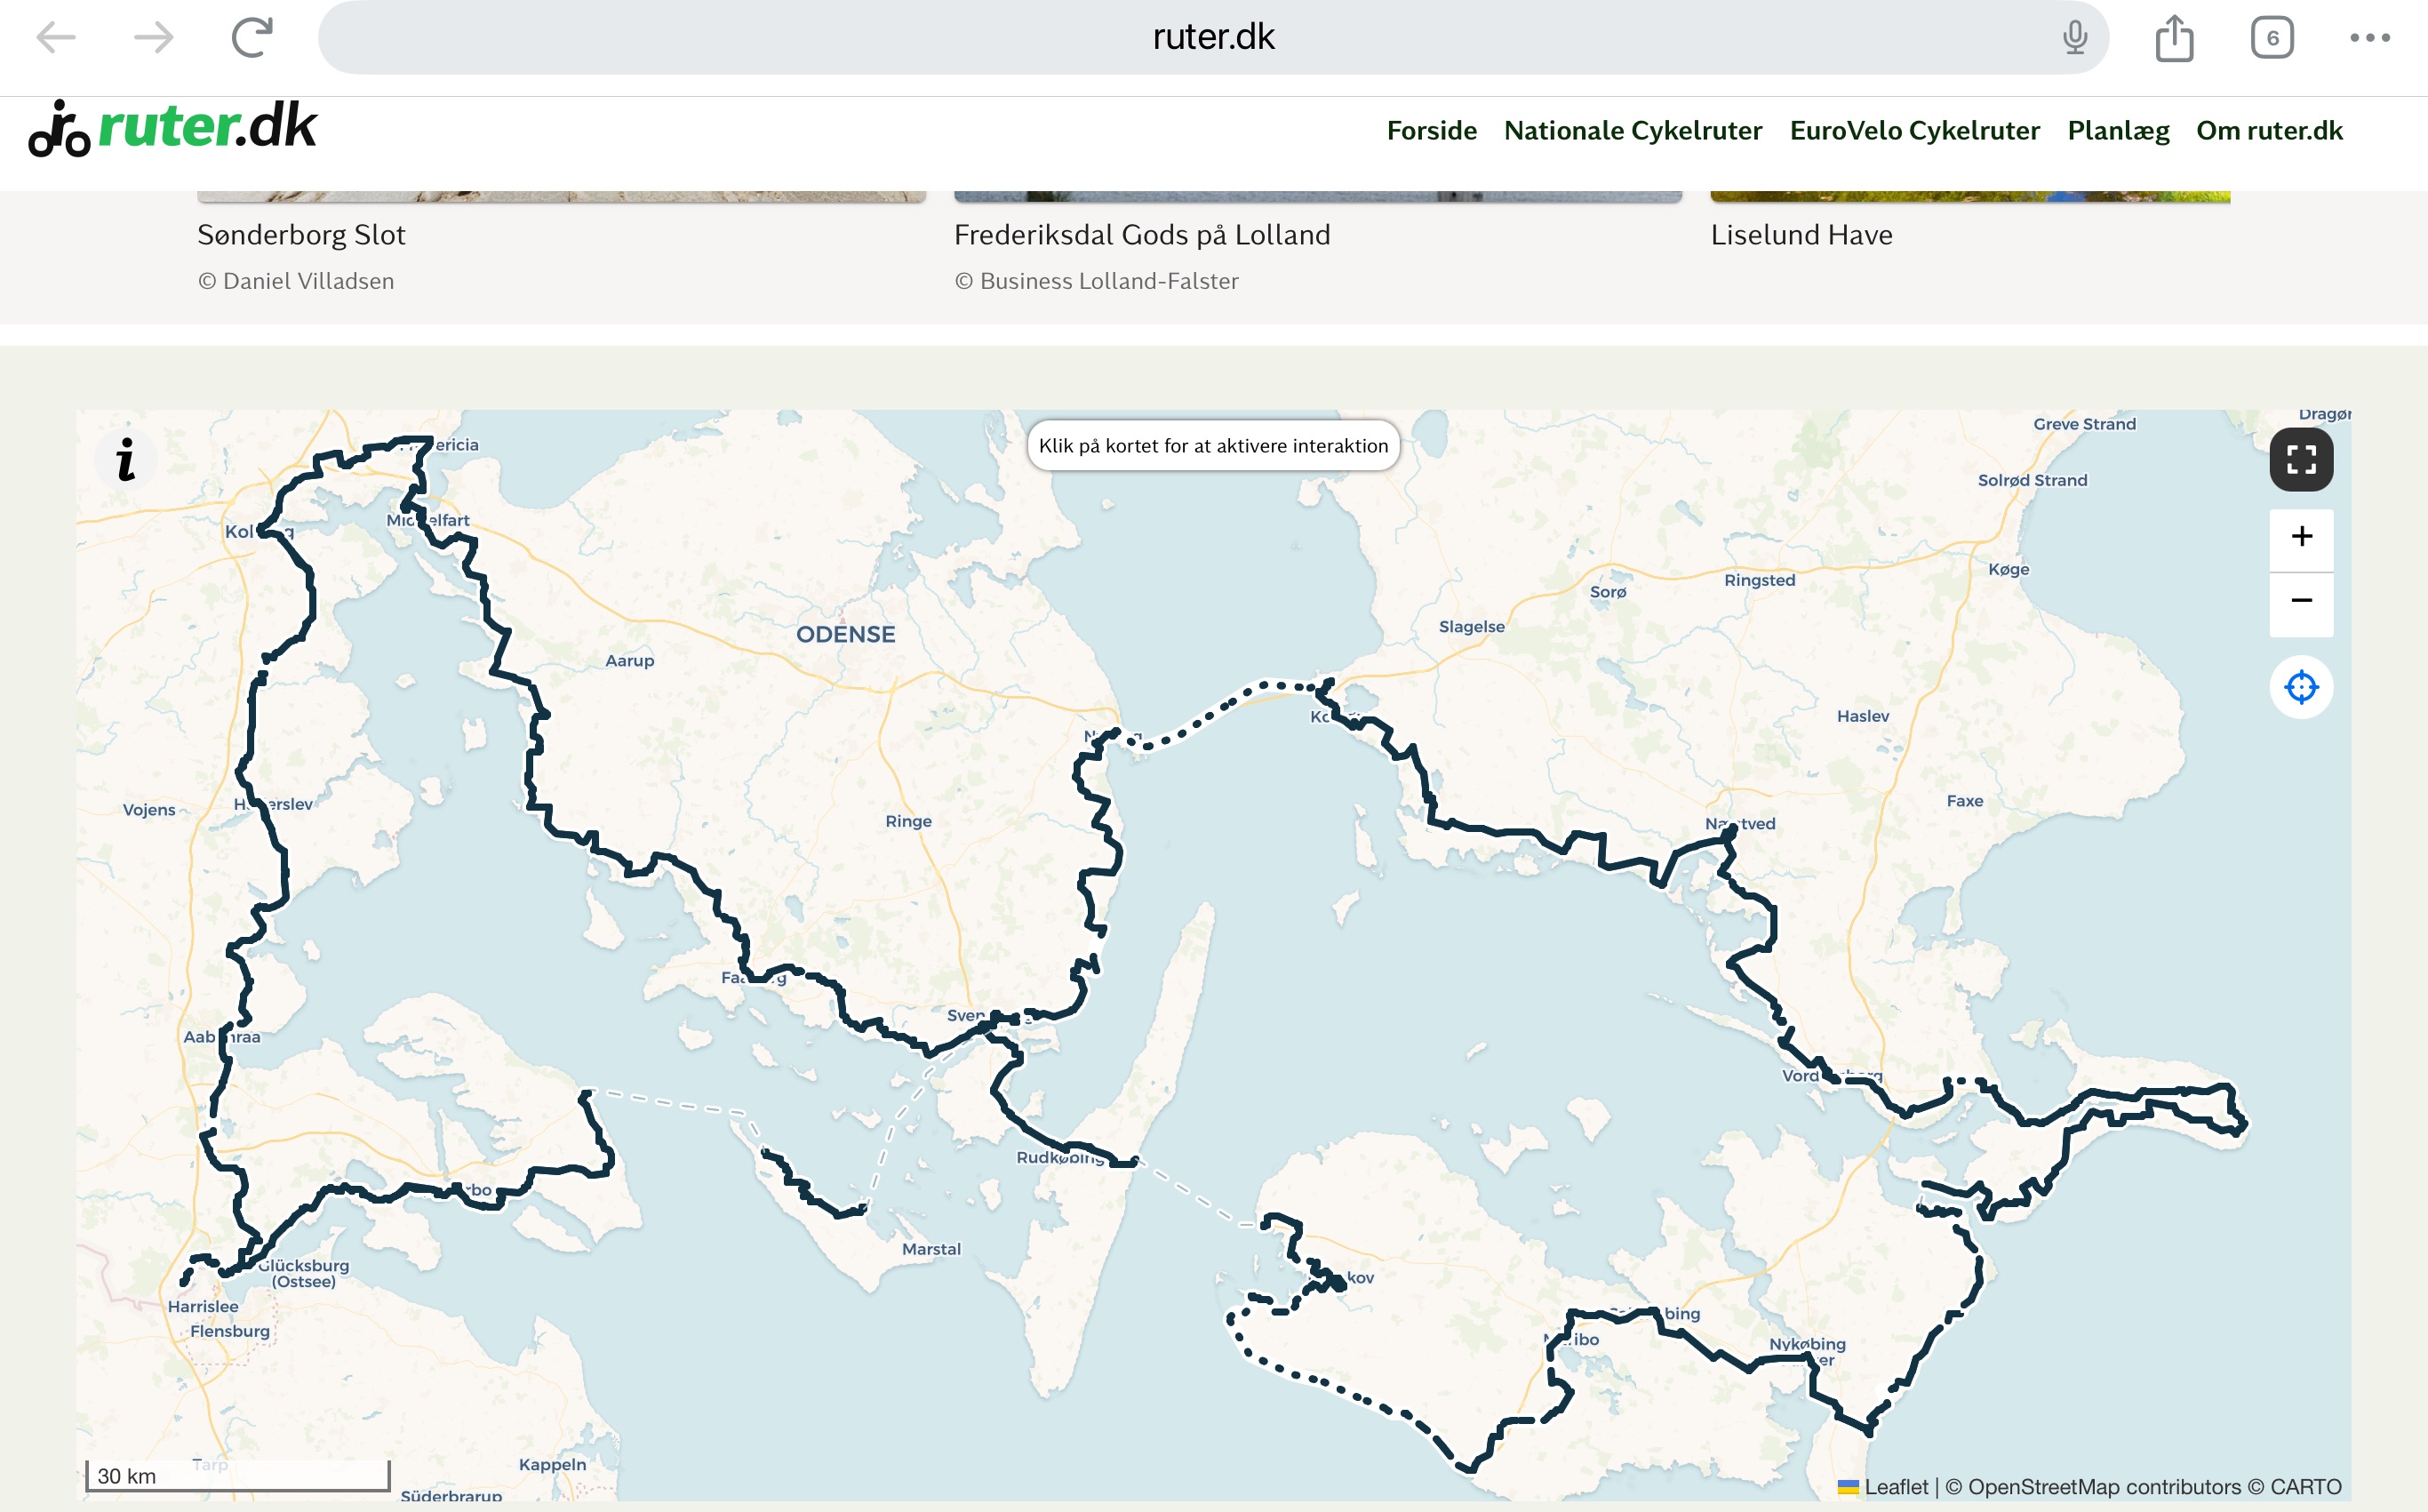Tap the microphone voice search icon
Screen dimensions: 2428x1512
coord(2074,38)
